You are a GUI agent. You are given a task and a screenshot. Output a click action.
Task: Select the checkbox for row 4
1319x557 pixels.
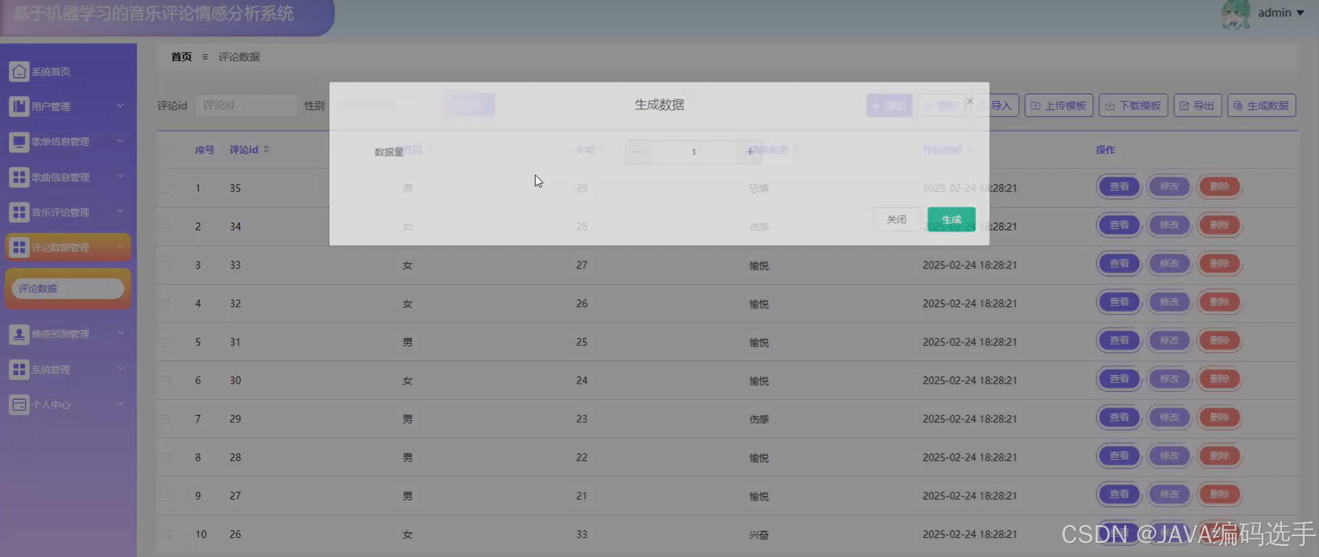point(166,303)
